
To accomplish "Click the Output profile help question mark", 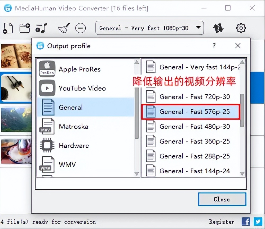I will (x=214, y=46).
